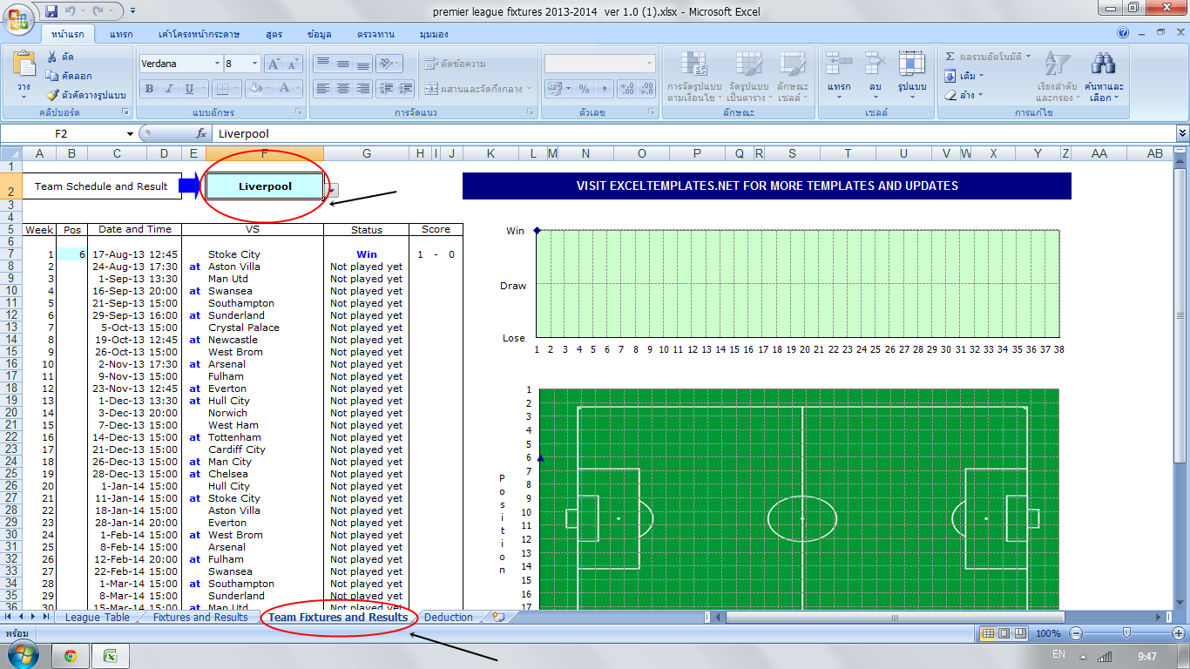Open the number format dropdown

[x=649, y=64]
